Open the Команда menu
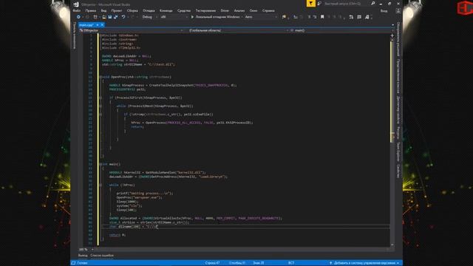 166,10
